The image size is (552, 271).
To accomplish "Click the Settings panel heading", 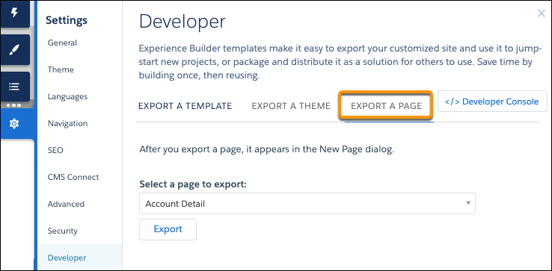I will coord(67,20).
